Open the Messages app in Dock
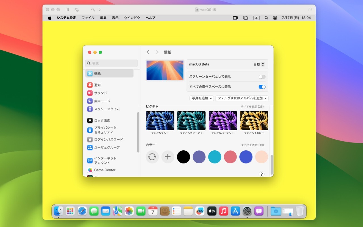The width and height of the screenshot is (363, 227). click(94, 211)
